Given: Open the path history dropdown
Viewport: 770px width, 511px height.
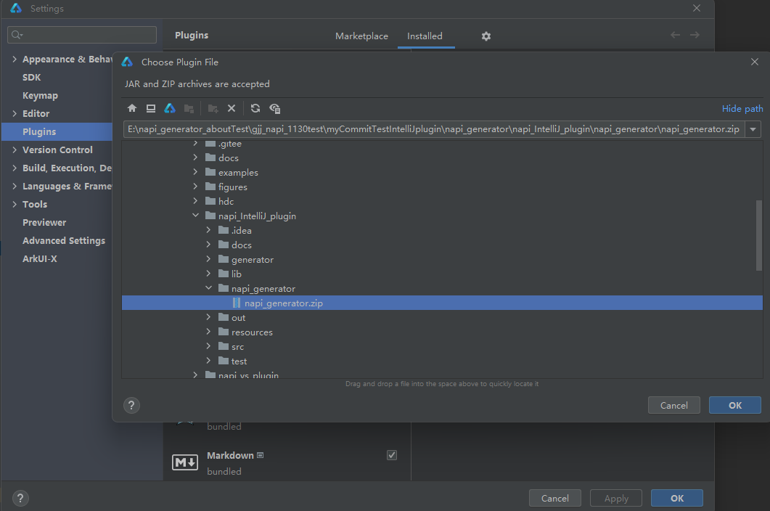Looking at the screenshot, I should click(x=753, y=129).
